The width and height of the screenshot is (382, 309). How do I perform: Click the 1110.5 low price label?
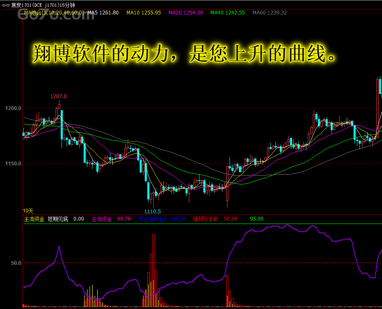152,211
